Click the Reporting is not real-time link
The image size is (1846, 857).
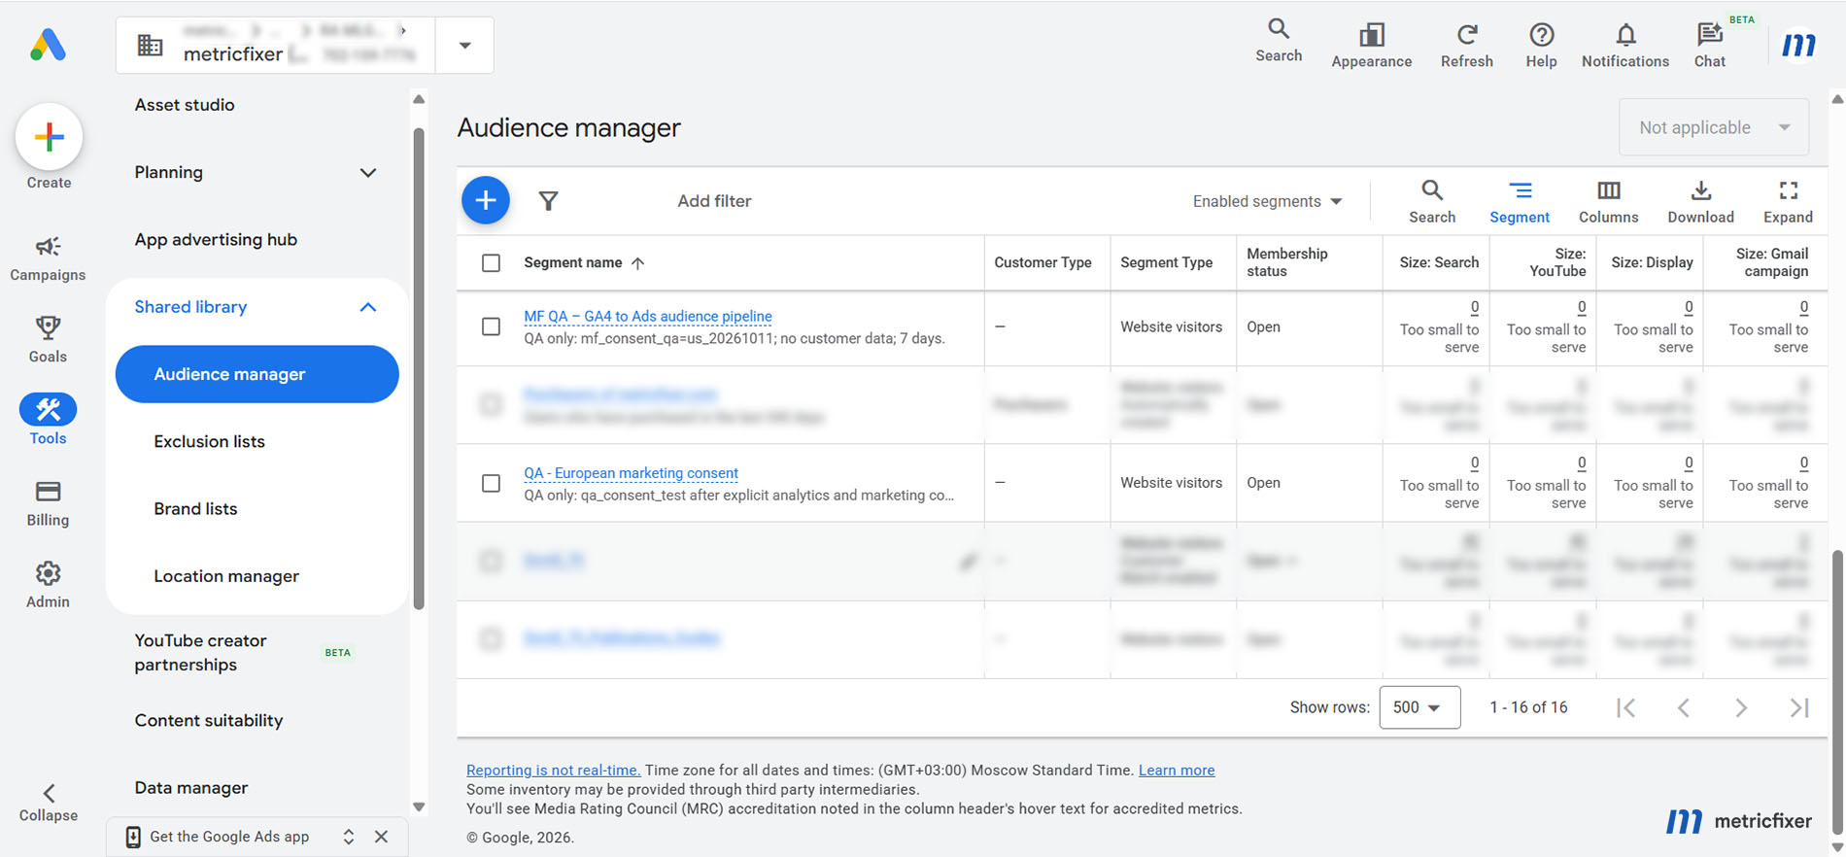click(553, 771)
